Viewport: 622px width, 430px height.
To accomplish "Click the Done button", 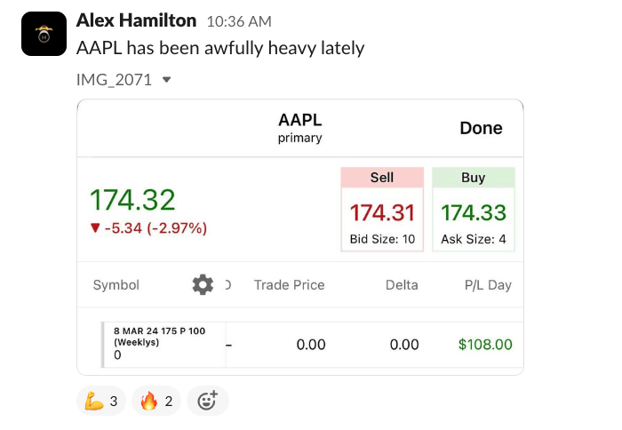I will click(x=481, y=128).
